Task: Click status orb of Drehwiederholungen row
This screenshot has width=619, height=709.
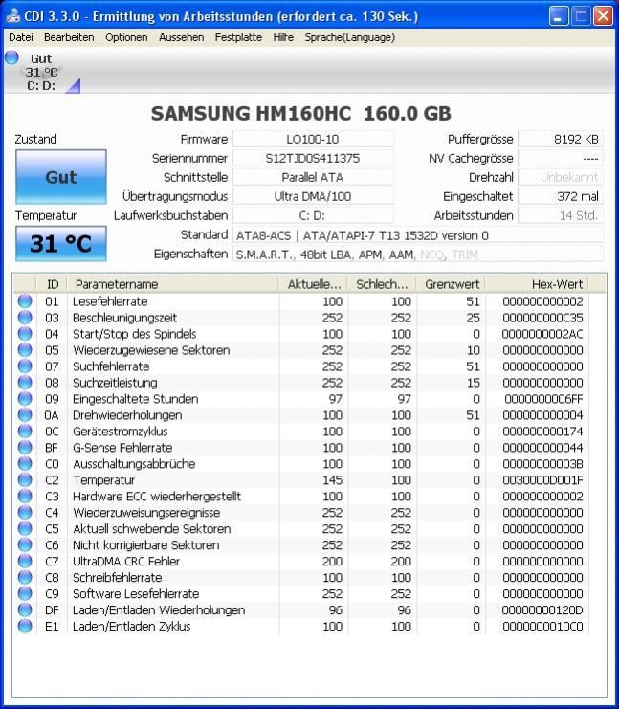Action: (x=25, y=415)
